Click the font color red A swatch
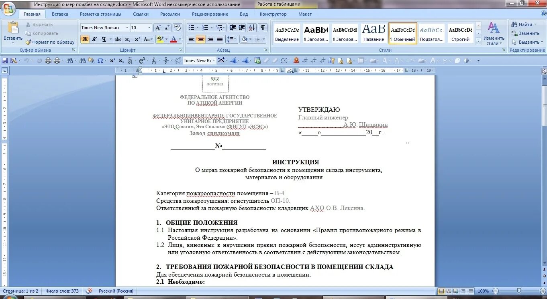The height and width of the screenshot is (299, 547). pyautogui.click(x=173, y=39)
